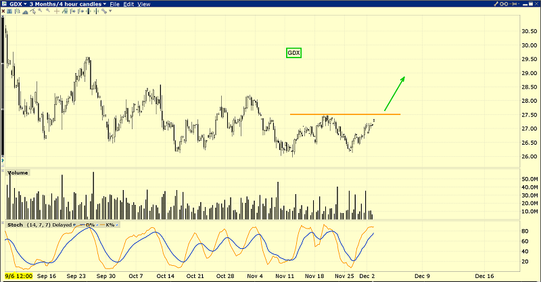Open the Edit menu
The height and width of the screenshot is (282, 541).
point(128,4)
